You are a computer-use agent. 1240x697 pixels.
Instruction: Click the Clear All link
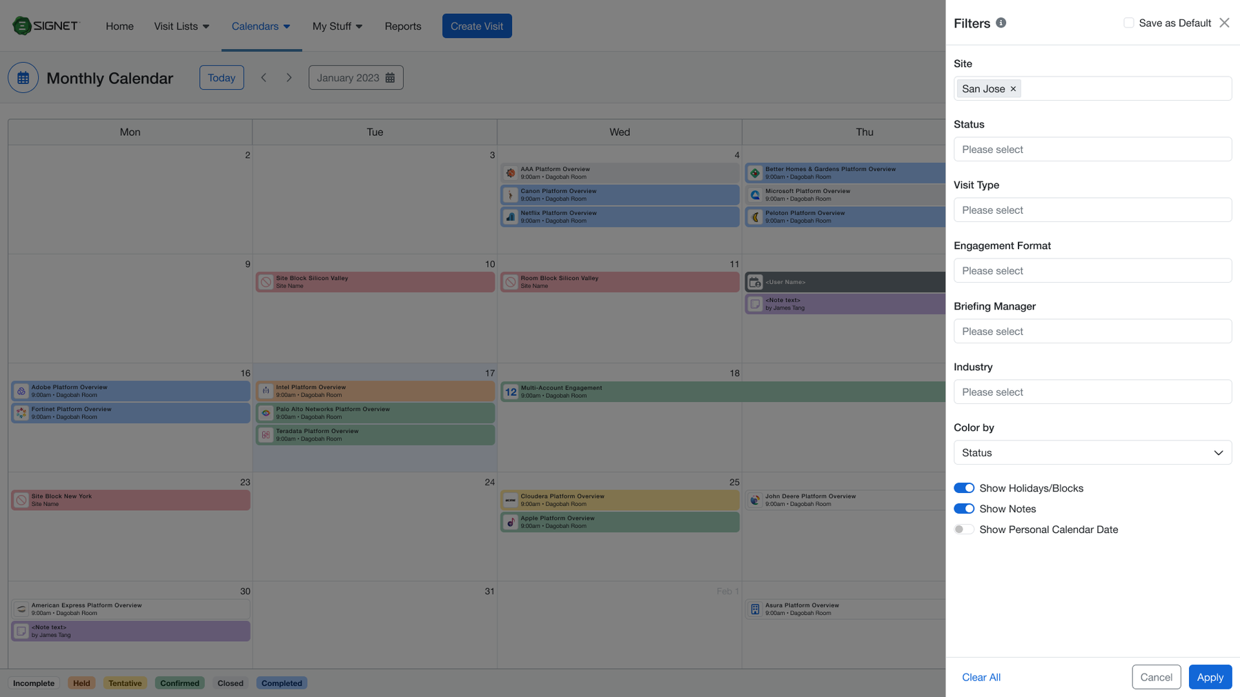[x=981, y=677]
